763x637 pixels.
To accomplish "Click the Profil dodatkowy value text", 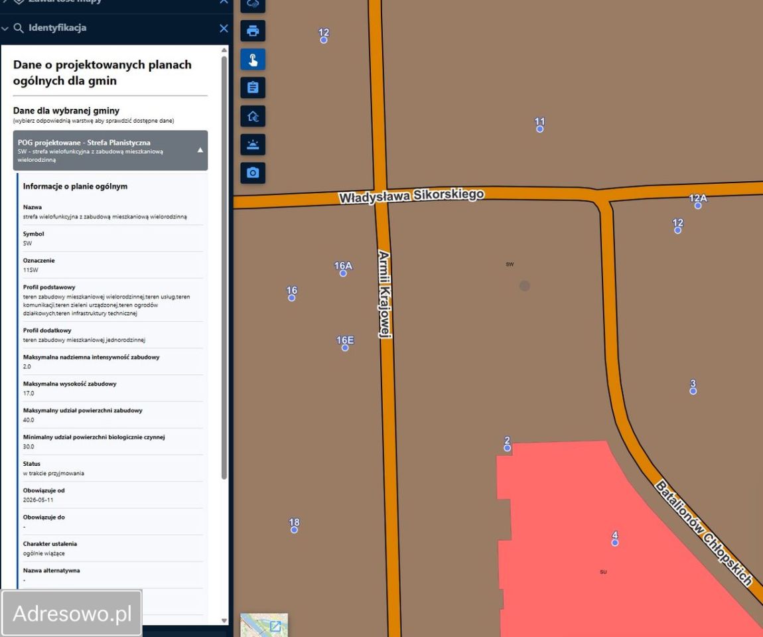I will coord(84,340).
